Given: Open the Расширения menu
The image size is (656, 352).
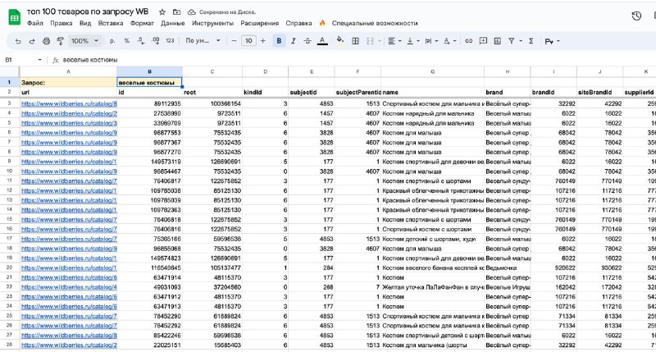Looking at the screenshot, I should pyautogui.click(x=259, y=23).
